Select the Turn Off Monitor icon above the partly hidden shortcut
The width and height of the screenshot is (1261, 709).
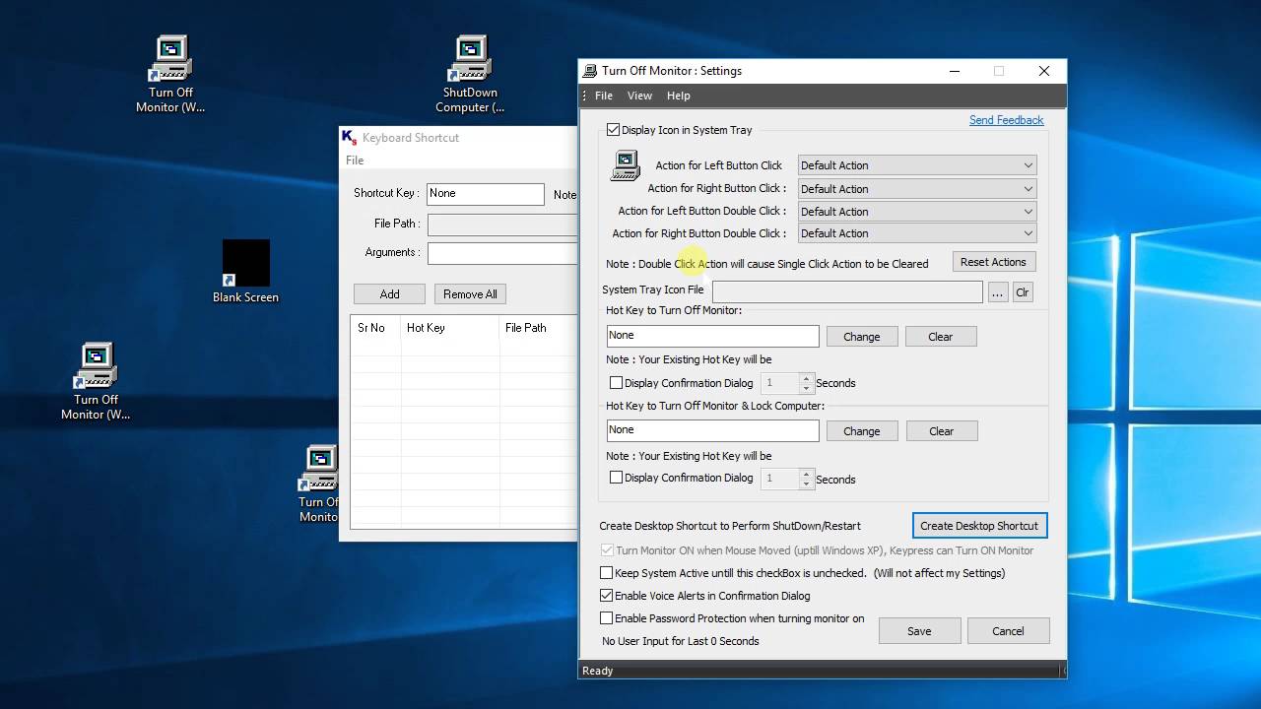coord(96,382)
